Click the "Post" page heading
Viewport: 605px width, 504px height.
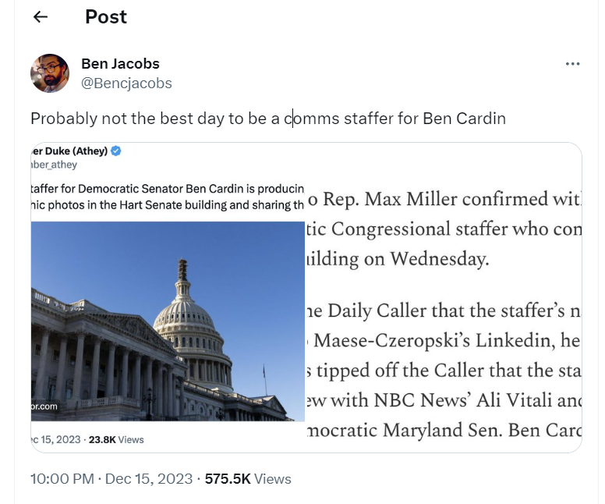pos(106,17)
